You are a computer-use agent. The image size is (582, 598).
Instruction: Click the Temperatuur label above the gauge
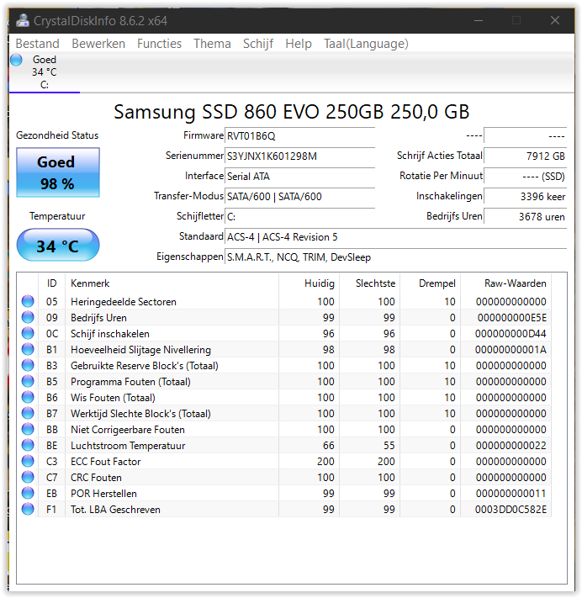[x=57, y=216]
